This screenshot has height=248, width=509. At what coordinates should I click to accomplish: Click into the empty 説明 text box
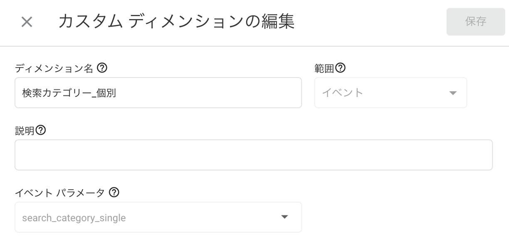[x=254, y=155]
